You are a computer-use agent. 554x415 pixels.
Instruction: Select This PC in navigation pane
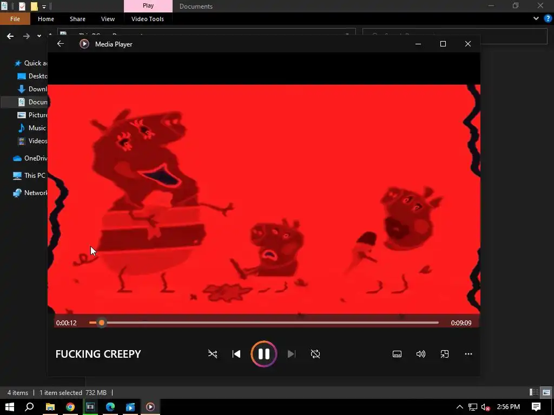click(30, 176)
